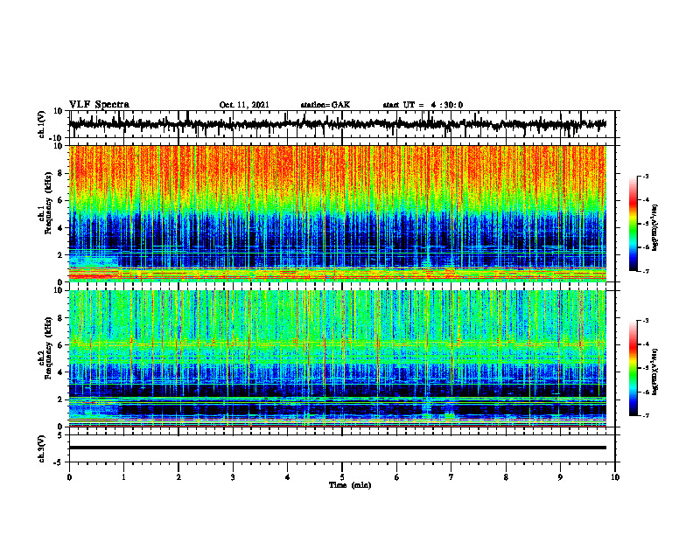Click the "Time (min)" axis title
Image resolution: width=693 pixels, height=535 pixels.
[350, 485]
